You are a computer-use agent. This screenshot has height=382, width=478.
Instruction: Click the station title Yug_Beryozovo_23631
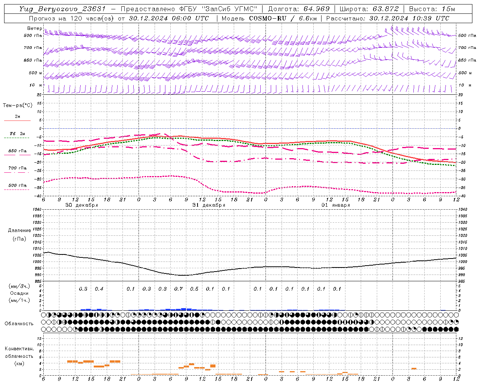point(62,9)
